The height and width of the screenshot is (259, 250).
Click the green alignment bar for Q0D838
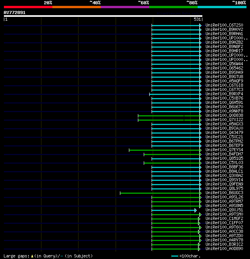coord(169,116)
